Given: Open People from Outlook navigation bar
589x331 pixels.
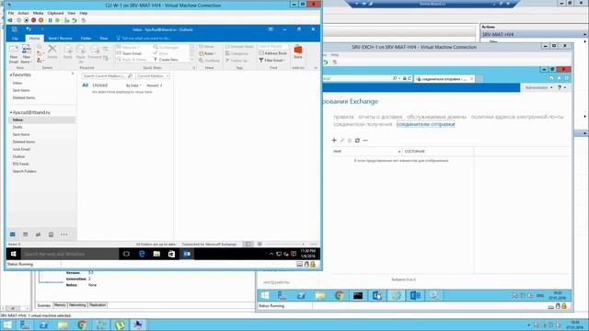Looking at the screenshot, I should tap(38, 234).
